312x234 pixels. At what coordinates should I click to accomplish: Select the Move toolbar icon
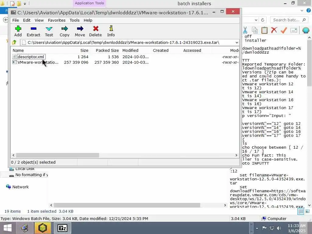[x=80, y=31]
